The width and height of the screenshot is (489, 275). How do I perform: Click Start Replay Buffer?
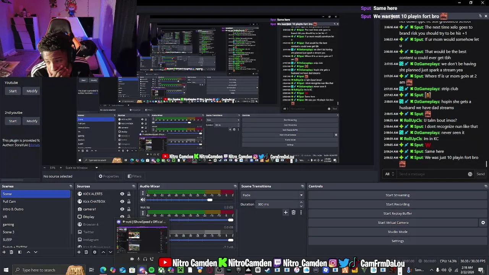pyautogui.click(x=397, y=214)
